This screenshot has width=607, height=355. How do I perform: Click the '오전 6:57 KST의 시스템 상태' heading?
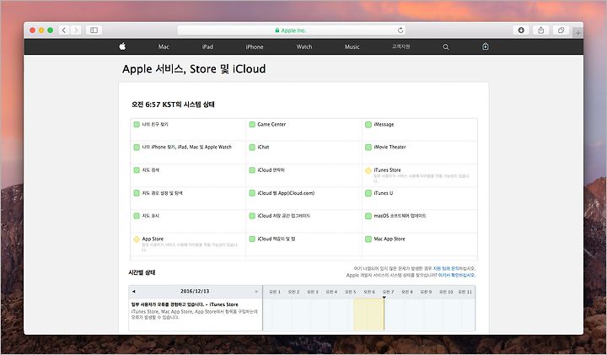point(173,105)
